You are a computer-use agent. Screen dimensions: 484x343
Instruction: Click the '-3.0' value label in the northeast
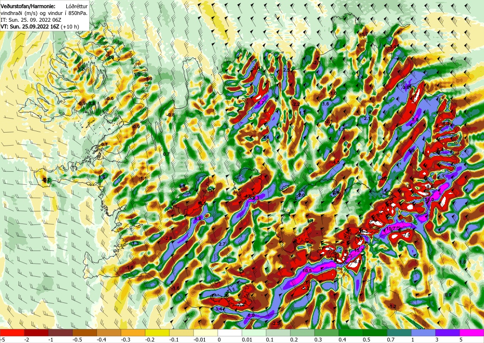tap(393, 46)
